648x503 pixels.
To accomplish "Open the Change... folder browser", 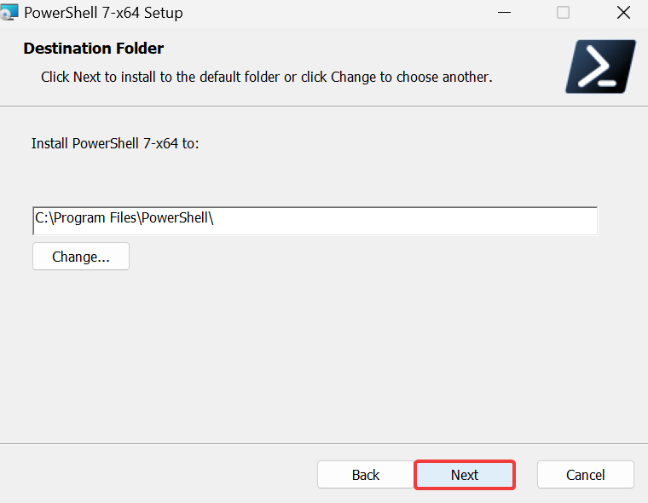I will click(x=81, y=257).
